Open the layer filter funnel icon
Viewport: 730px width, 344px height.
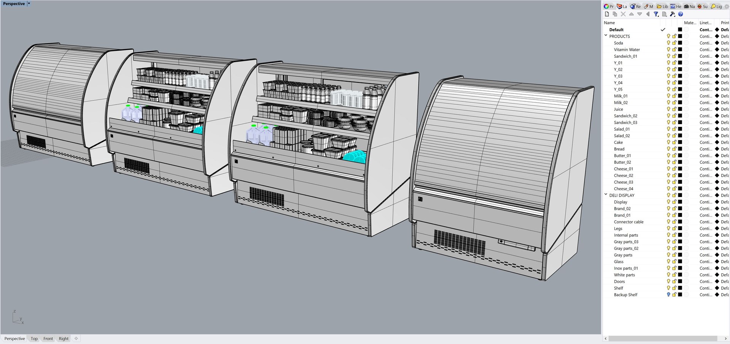click(x=656, y=14)
